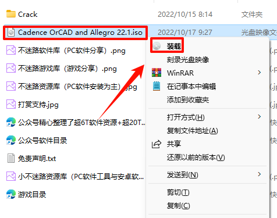Viewport: 277px width, 218px height.
Task: Click date 2022/10/15 8:14 of Crack folder
Action: 185,15
